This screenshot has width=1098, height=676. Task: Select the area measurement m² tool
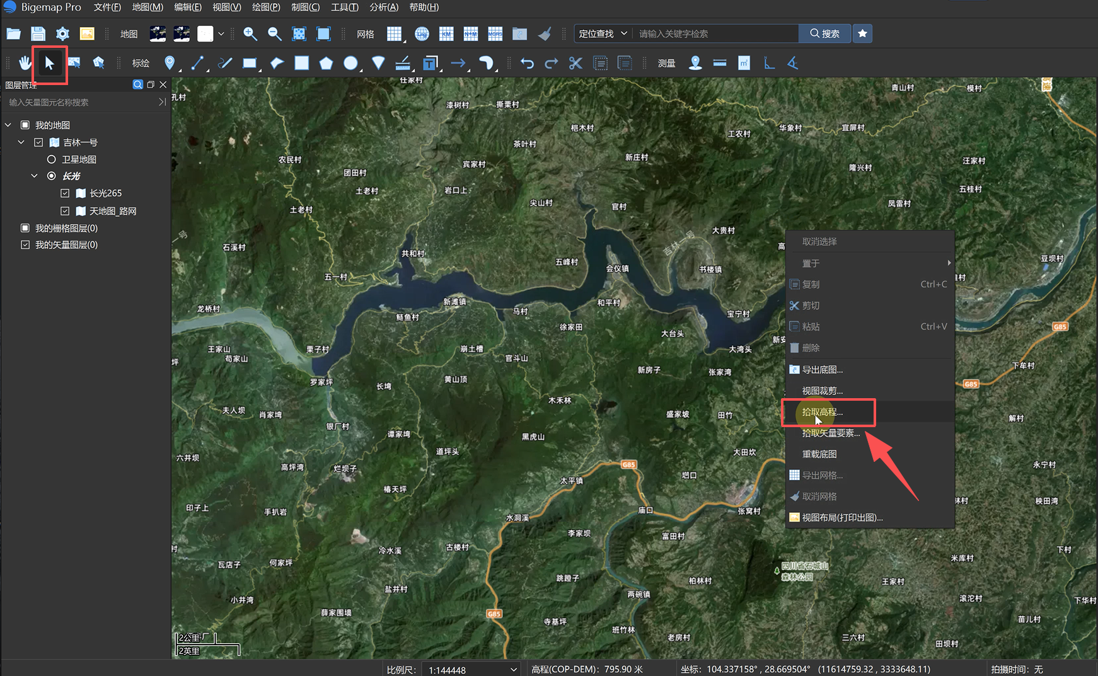pos(744,63)
